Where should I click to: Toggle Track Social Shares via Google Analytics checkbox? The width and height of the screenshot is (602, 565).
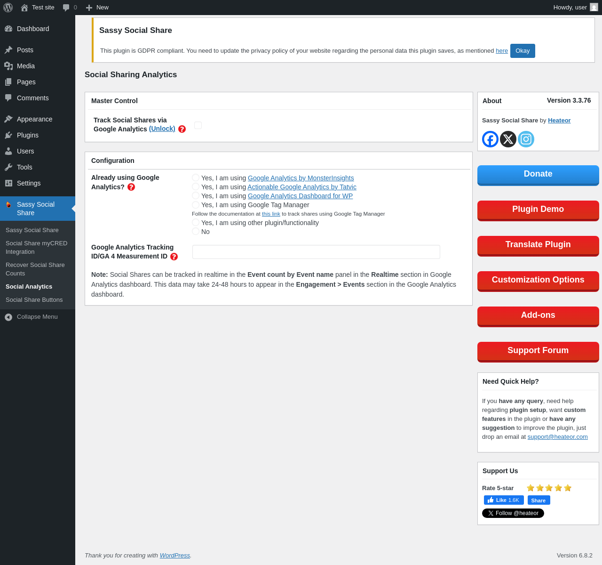click(x=198, y=125)
